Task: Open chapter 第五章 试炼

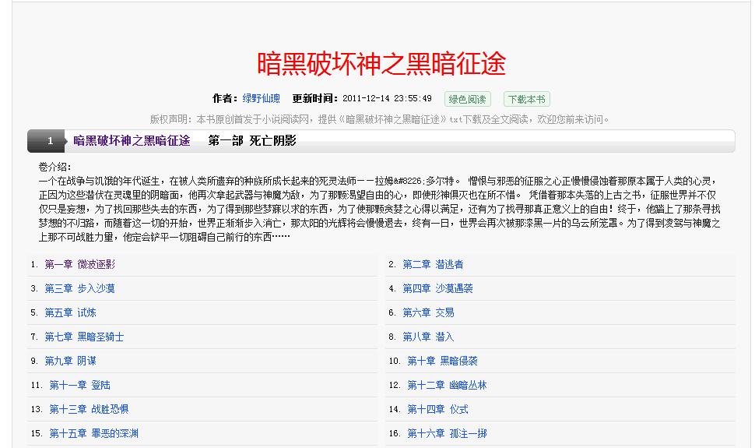Action: (71, 313)
